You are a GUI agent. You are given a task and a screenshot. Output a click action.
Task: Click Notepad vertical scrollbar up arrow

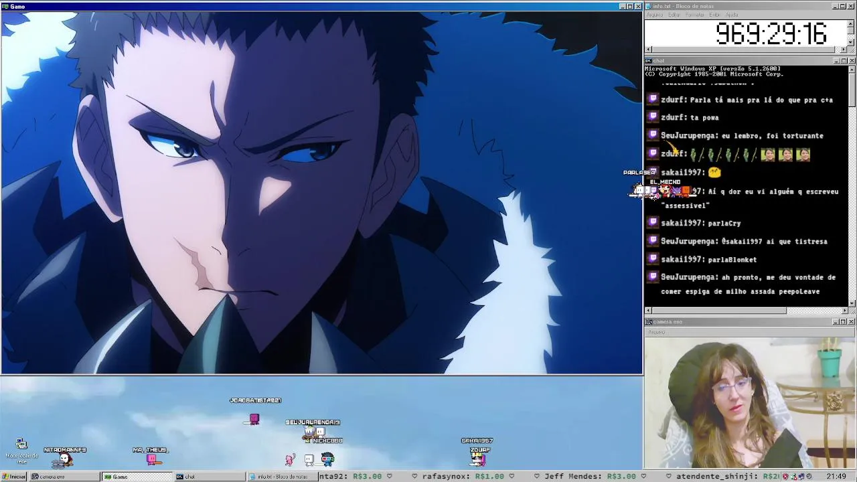[x=851, y=23]
